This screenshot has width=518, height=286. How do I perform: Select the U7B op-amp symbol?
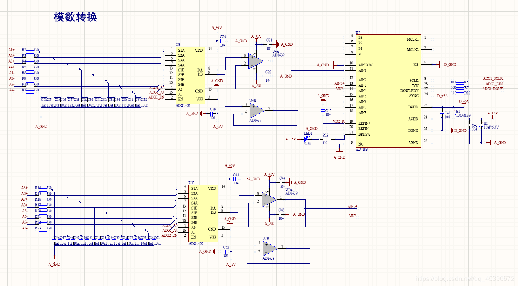click(x=270, y=248)
